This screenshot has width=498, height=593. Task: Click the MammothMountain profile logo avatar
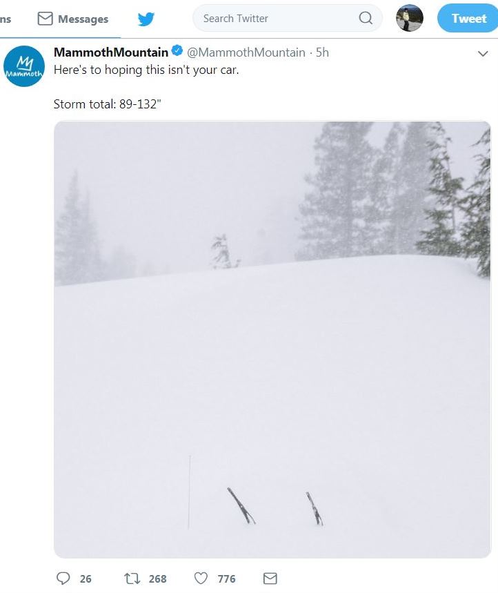24,66
